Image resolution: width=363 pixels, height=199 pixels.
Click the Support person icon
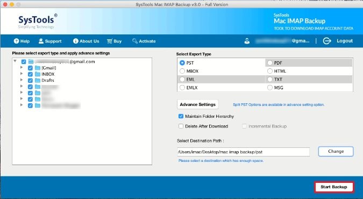point(41,41)
